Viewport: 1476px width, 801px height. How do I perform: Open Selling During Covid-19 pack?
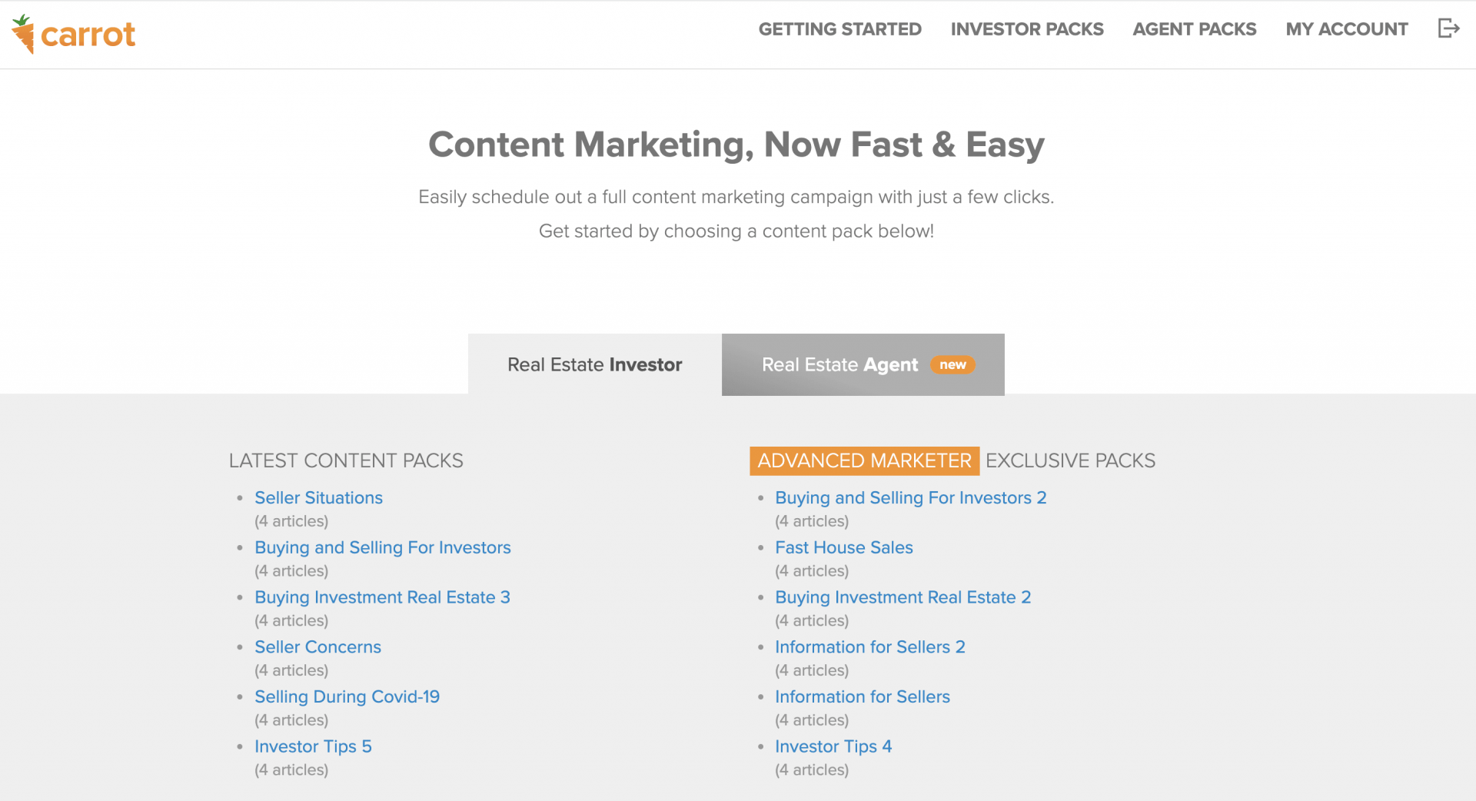coord(347,697)
